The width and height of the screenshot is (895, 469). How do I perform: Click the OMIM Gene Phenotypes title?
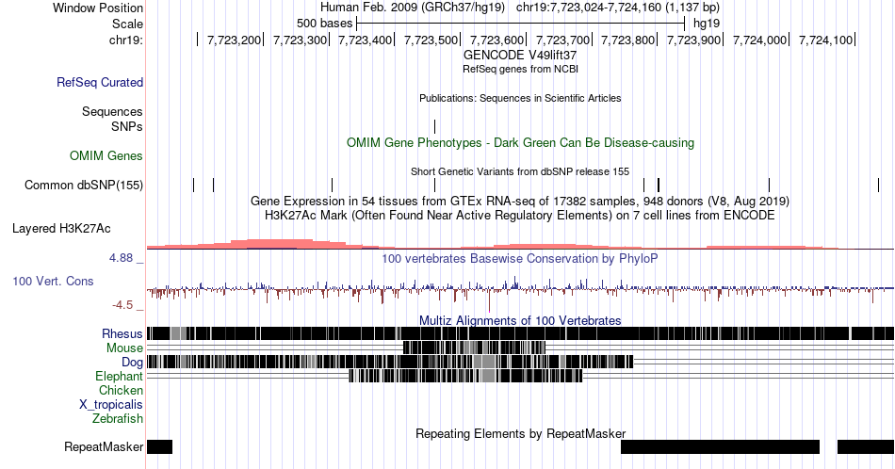(520, 142)
